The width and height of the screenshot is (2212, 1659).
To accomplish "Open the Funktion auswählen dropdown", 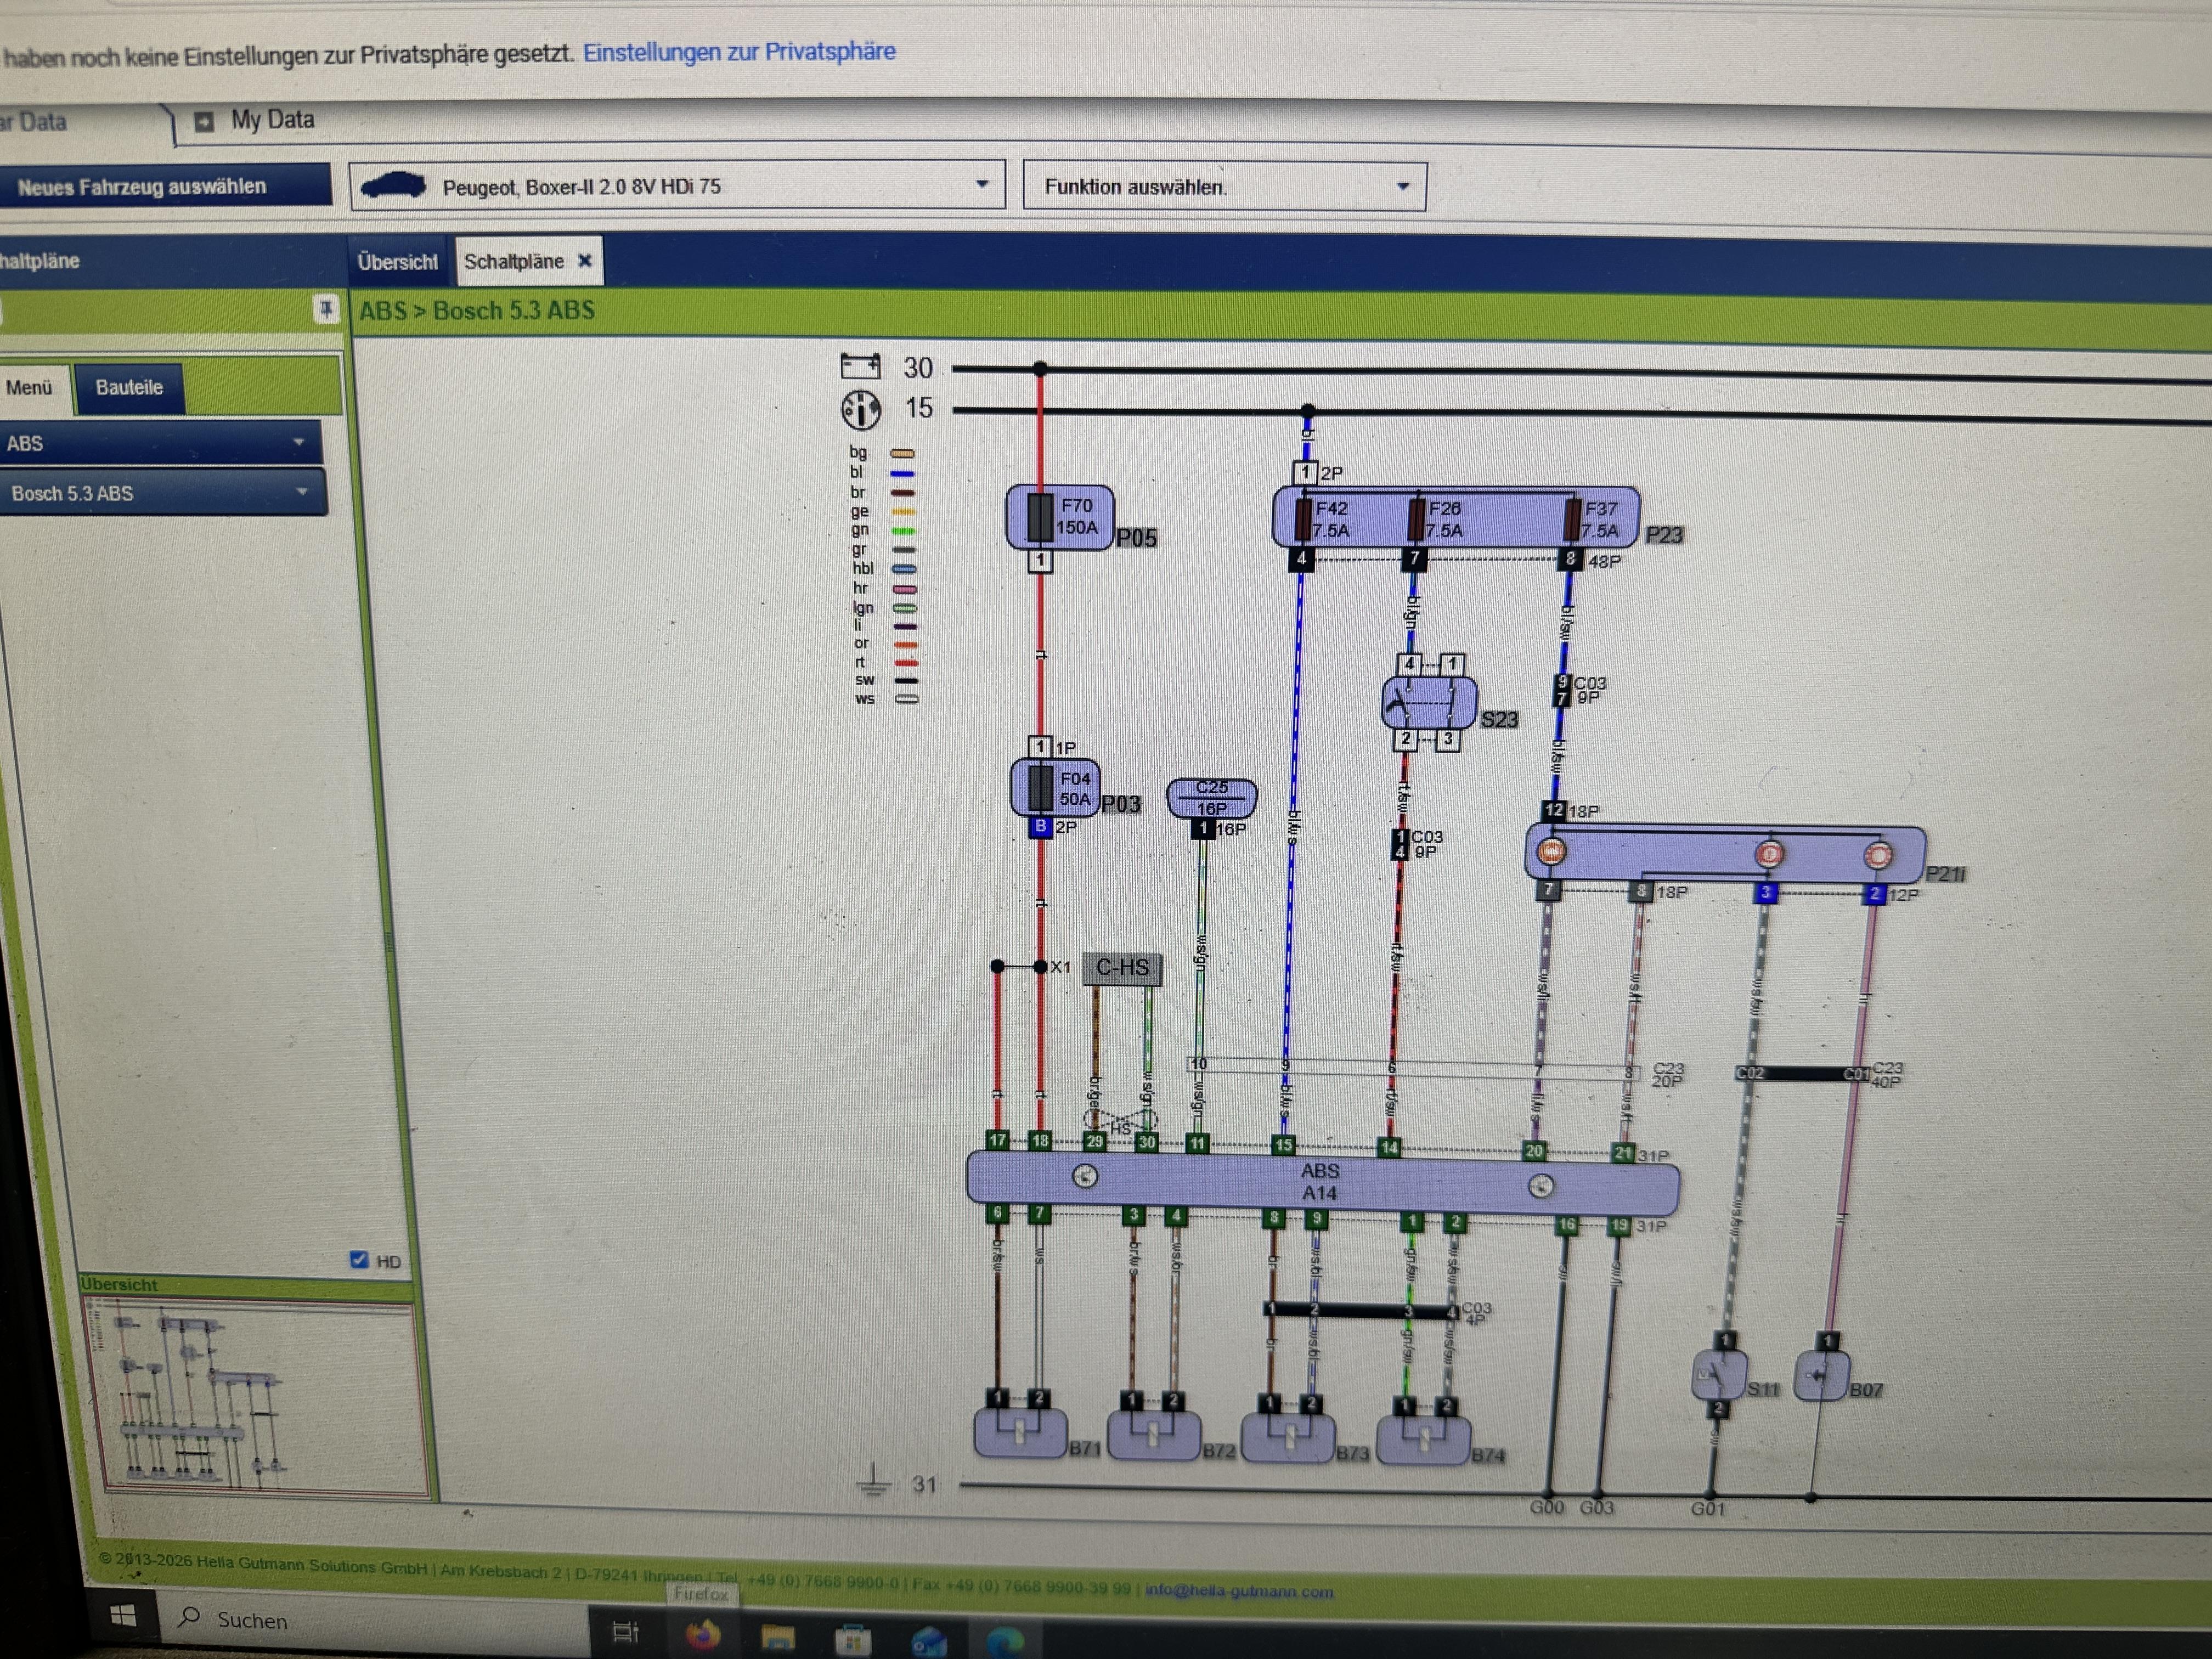I will pos(1224,186).
